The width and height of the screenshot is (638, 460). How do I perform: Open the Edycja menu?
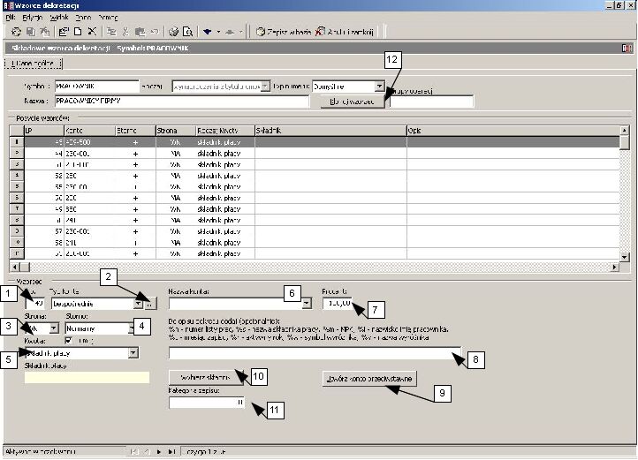(32, 18)
